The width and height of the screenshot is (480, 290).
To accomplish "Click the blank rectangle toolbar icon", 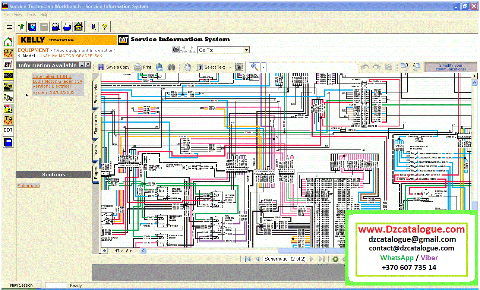I will [10, 27].
